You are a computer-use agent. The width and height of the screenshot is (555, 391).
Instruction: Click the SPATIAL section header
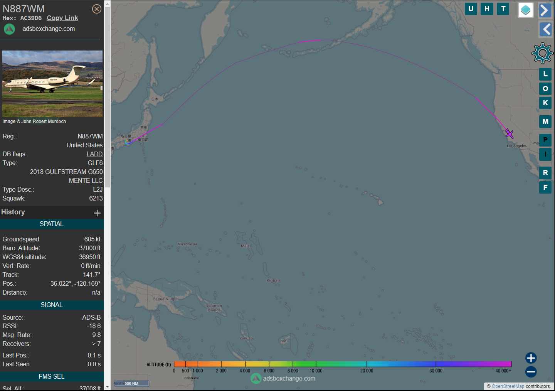(52, 224)
